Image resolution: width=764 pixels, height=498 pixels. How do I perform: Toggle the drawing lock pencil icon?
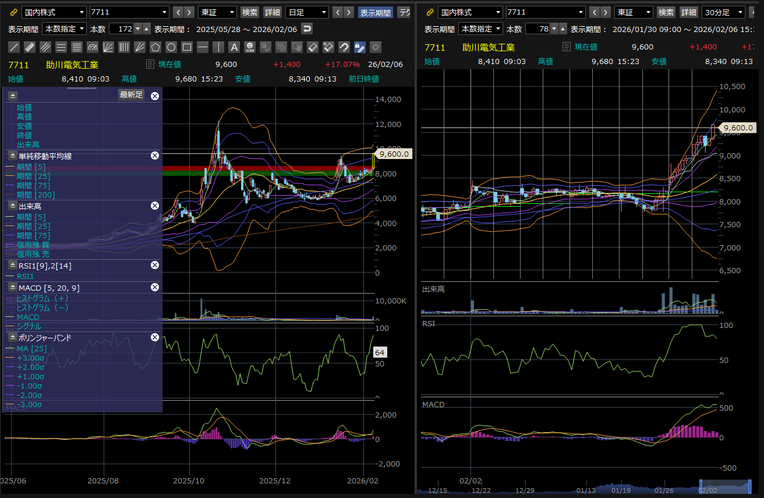[360, 47]
